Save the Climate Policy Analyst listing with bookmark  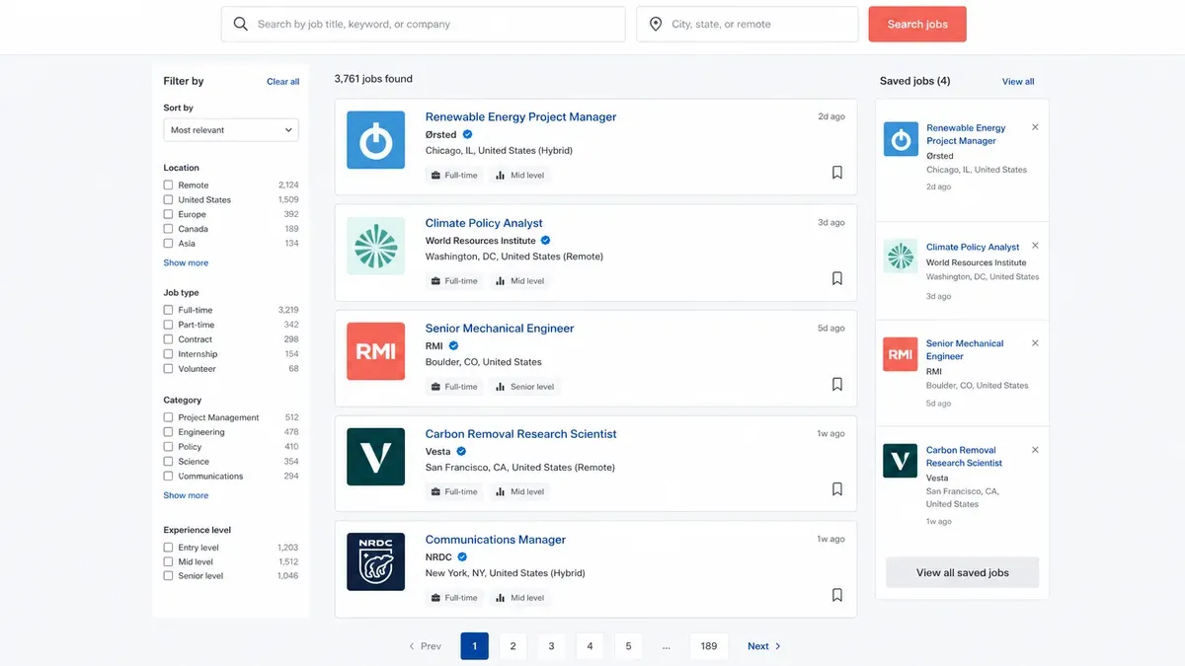836,278
